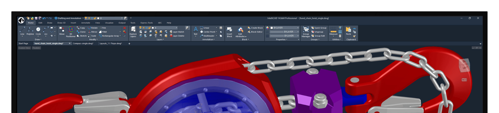
Task: Click the calculator icon in Utilities
Action: click(340, 36)
